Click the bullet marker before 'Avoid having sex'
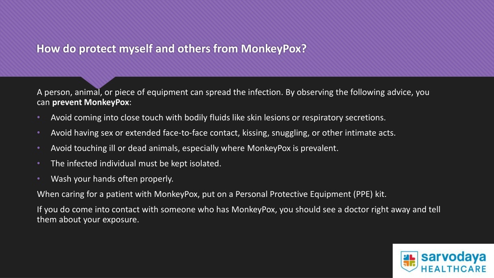Screen dimensions: 494x278 39,133
